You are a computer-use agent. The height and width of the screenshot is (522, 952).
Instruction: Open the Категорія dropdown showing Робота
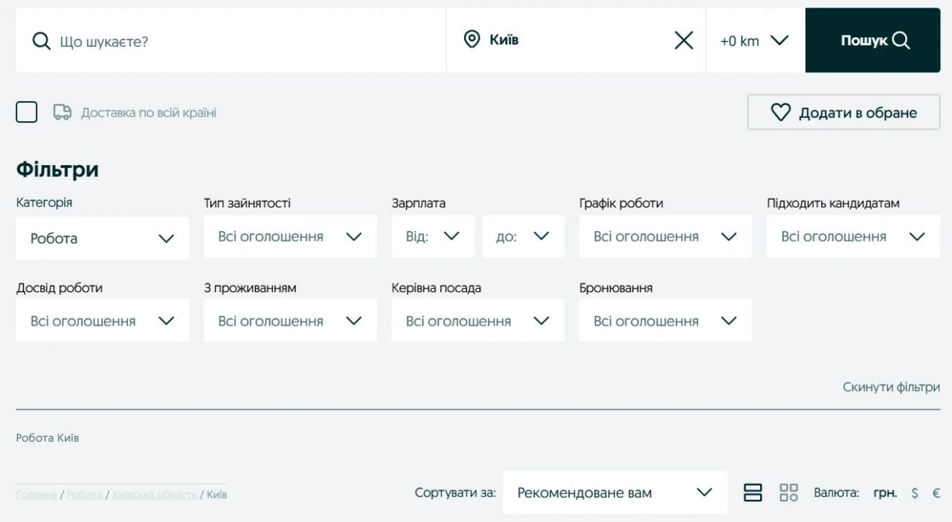(x=103, y=238)
